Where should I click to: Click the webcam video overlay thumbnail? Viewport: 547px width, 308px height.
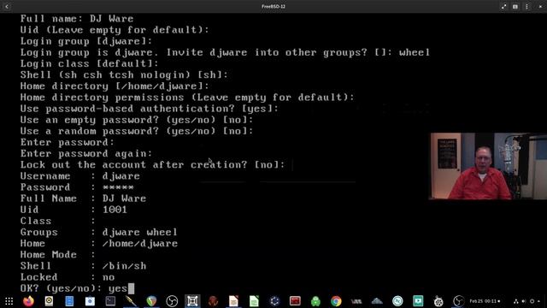(x=488, y=166)
